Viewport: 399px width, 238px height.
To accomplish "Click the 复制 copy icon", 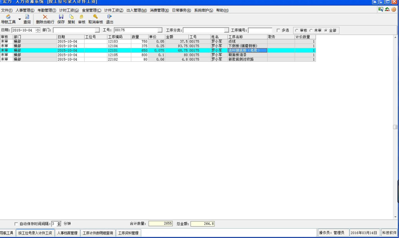I will [x=71, y=17].
